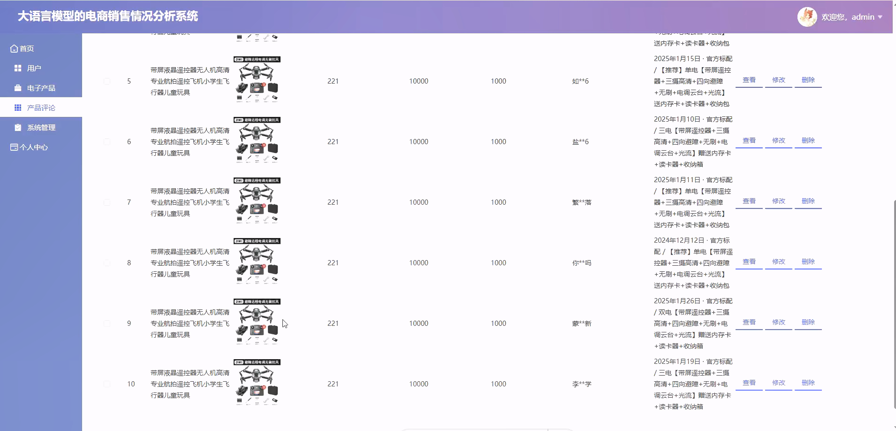Open the 电子产品 menu item
Screen dimensions: 896x431
[x=41, y=88]
